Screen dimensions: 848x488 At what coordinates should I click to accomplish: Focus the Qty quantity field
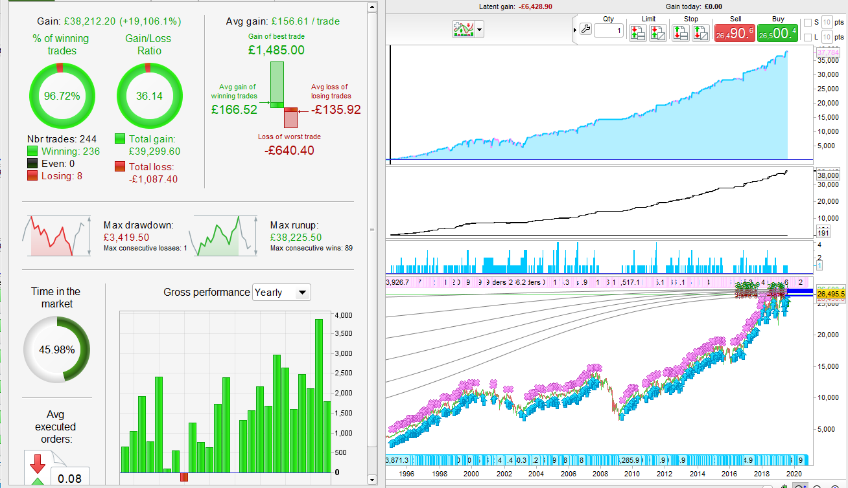click(609, 30)
